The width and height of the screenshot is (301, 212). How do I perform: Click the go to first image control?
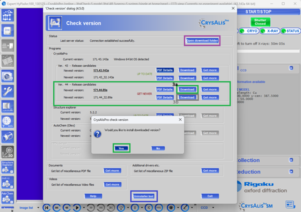[46, 207]
